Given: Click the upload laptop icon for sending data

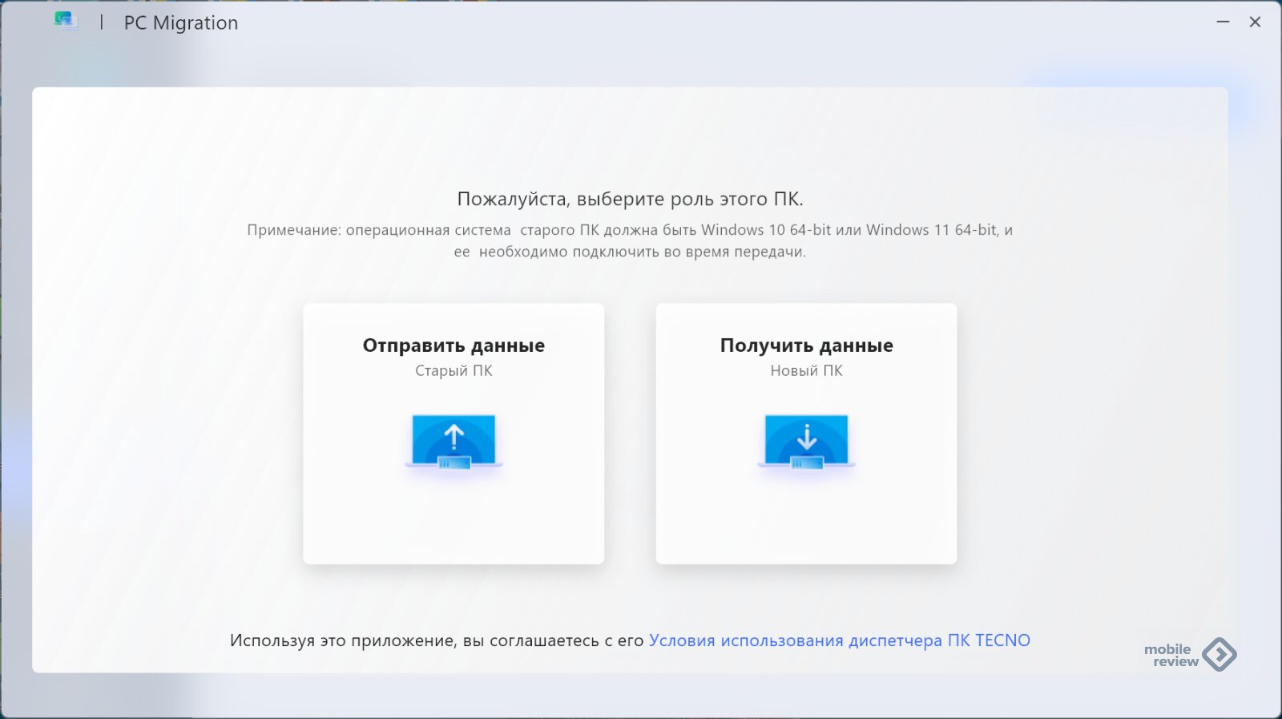Looking at the screenshot, I should pyautogui.click(x=454, y=440).
